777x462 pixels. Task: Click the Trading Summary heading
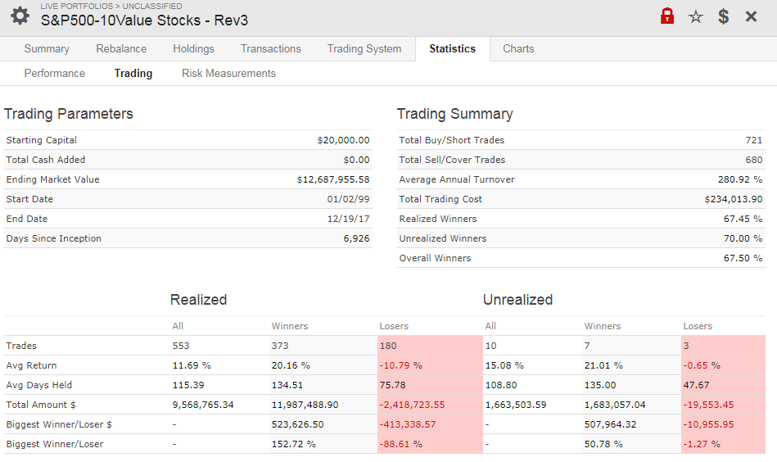[455, 114]
